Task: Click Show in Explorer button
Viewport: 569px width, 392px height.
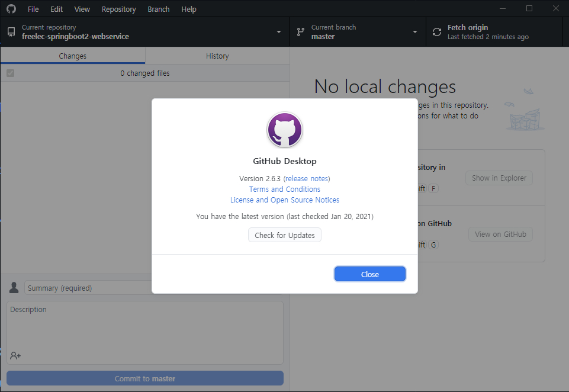Action: pyautogui.click(x=499, y=178)
